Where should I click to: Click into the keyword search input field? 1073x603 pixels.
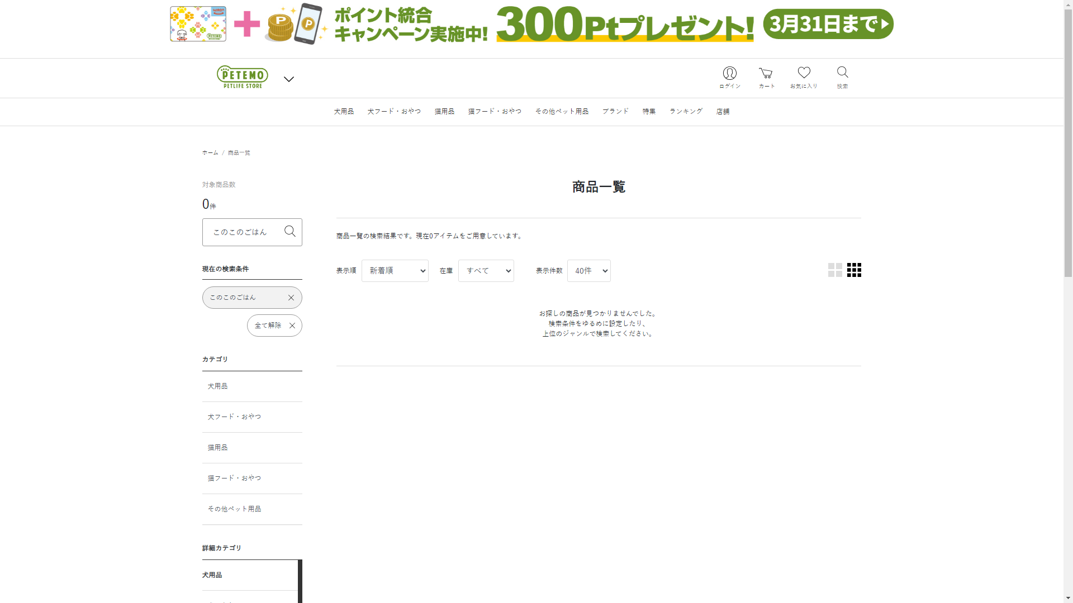click(243, 232)
